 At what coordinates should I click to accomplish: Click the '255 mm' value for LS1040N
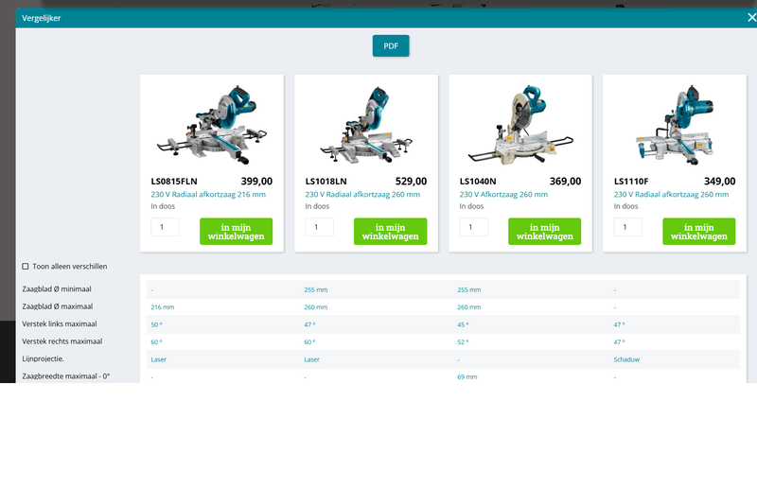pos(468,289)
